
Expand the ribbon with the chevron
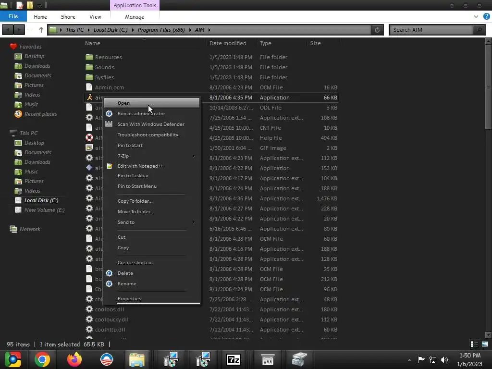(476, 16)
